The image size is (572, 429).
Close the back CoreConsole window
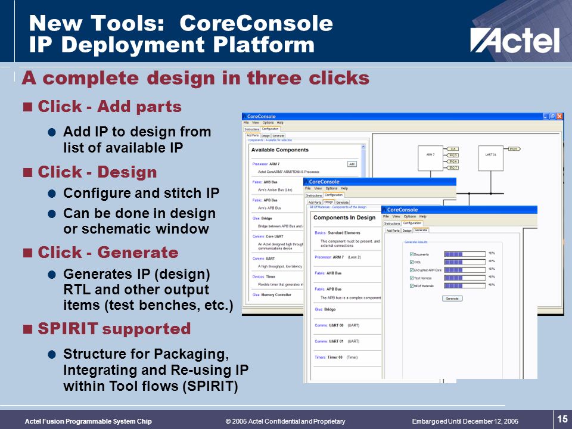click(x=559, y=116)
